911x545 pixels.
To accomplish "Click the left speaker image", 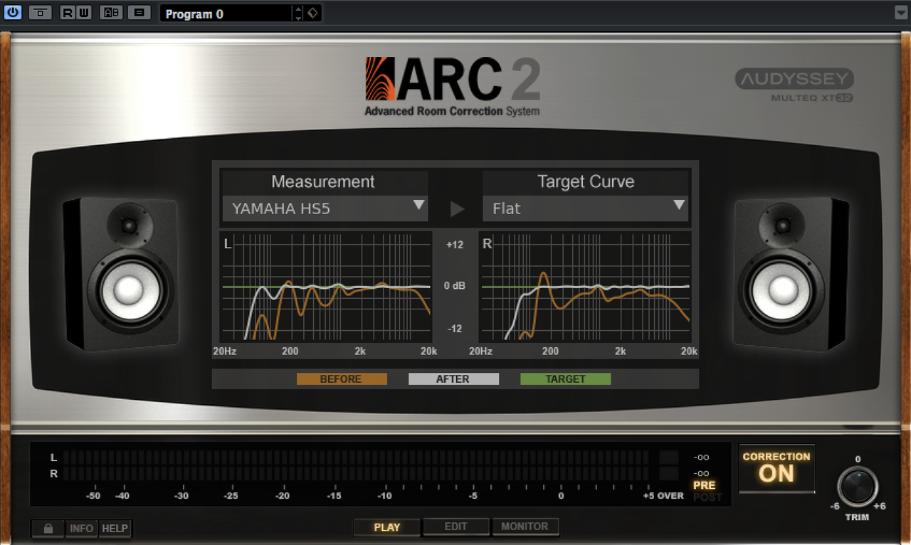I will pyautogui.click(x=120, y=274).
